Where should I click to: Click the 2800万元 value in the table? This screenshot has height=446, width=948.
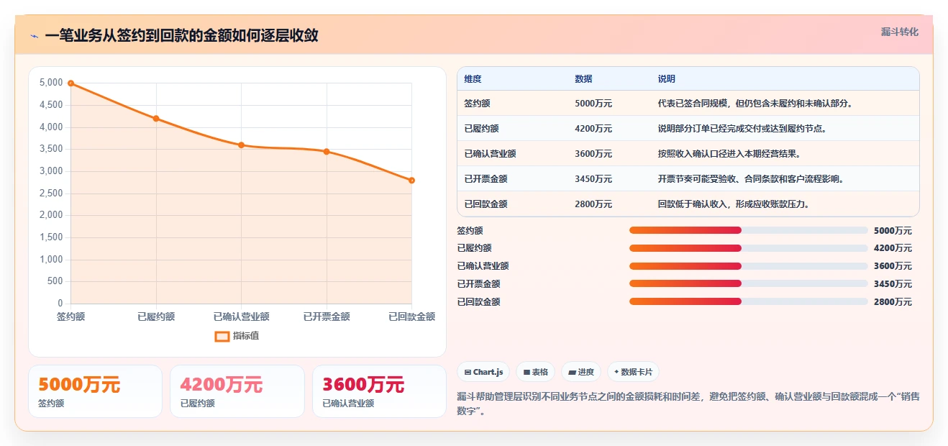pyautogui.click(x=593, y=204)
